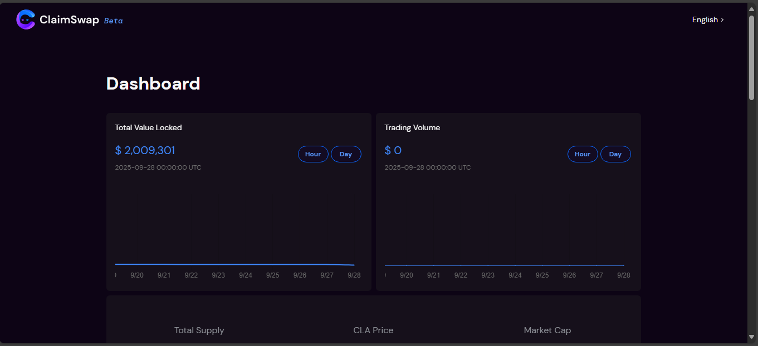758x346 pixels.
Task: Select Hour view for Trading Volume
Action: click(x=583, y=154)
